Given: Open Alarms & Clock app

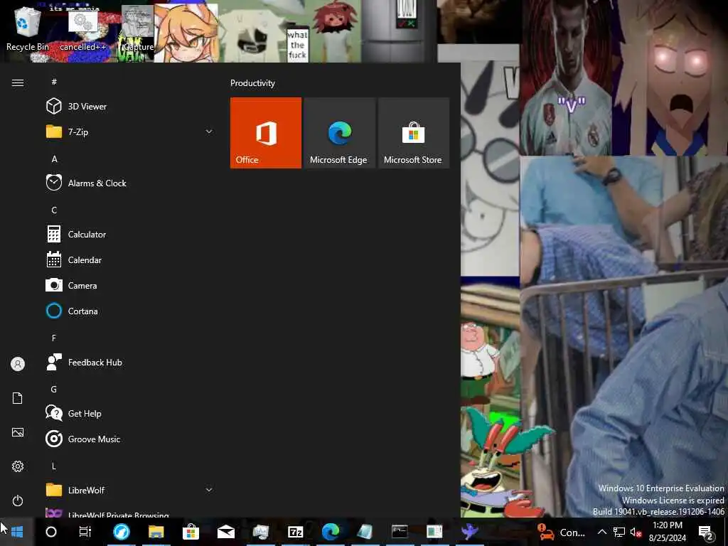Looking at the screenshot, I should [x=129, y=183].
